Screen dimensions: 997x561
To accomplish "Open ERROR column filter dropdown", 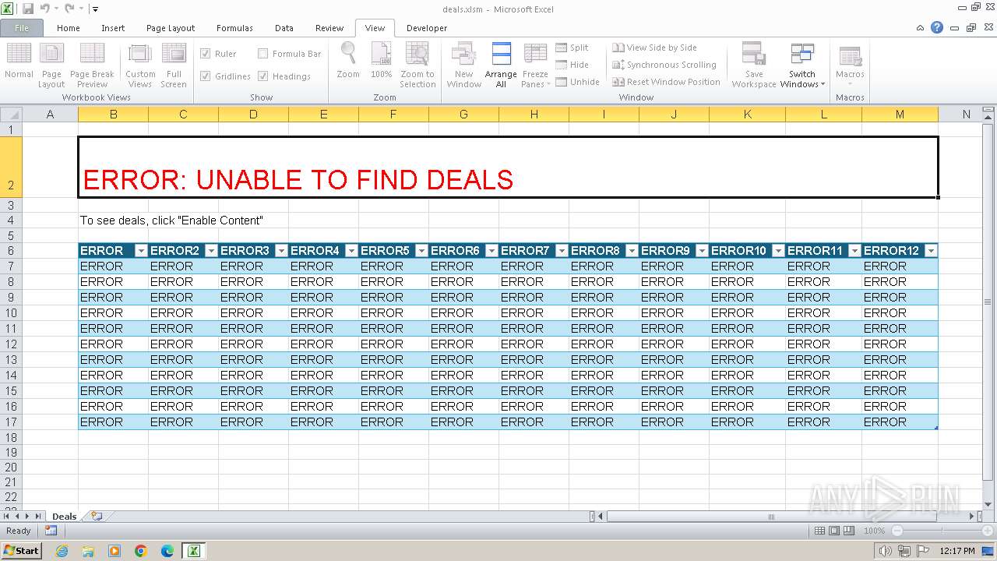I will [141, 251].
